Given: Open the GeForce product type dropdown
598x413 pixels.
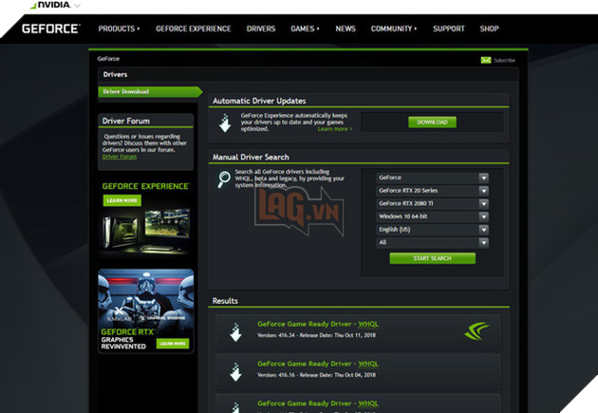Looking at the screenshot, I should pos(432,178).
